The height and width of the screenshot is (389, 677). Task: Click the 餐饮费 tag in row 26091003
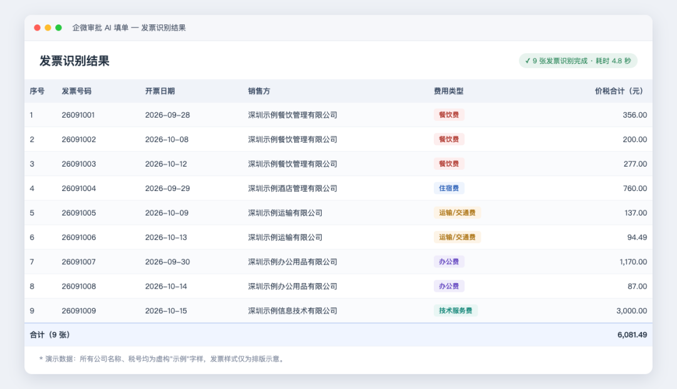449,164
